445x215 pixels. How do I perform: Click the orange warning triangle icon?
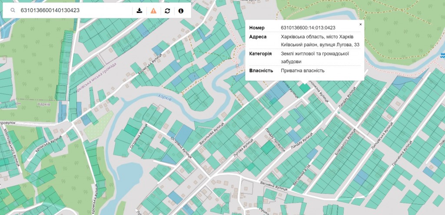(153, 10)
